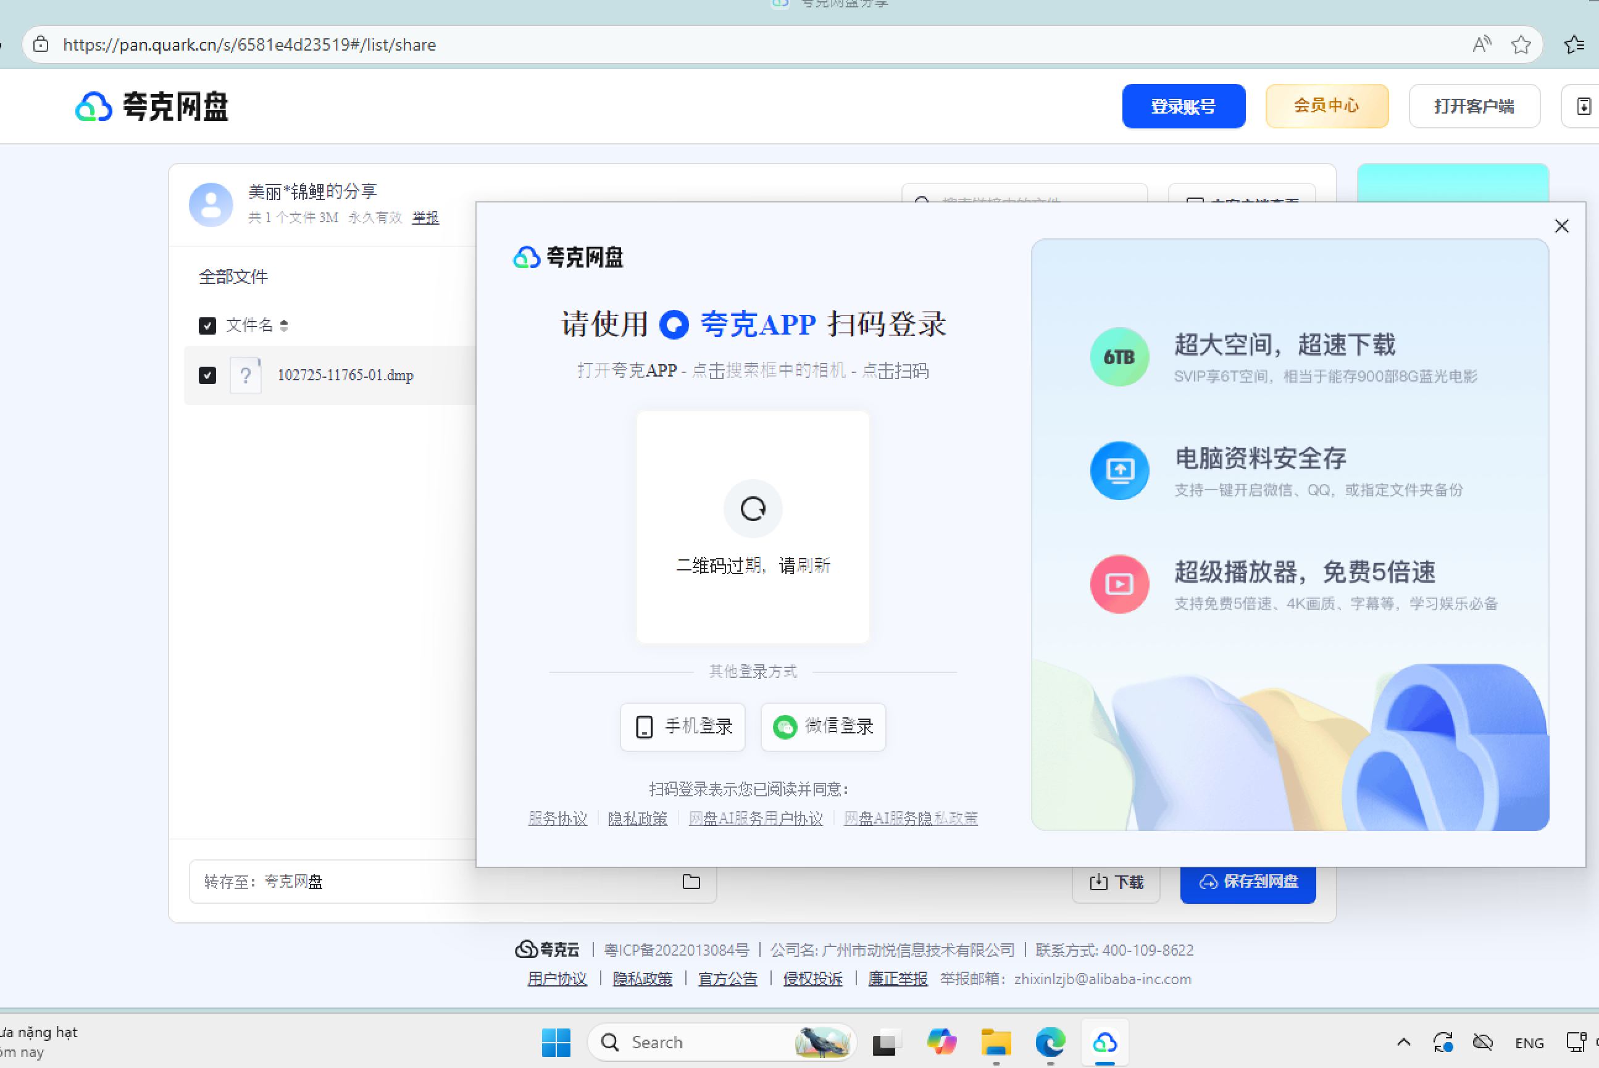This screenshot has width=1599, height=1068.
Task: Open the read-aloud options in the address bar
Action: click(x=1481, y=44)
